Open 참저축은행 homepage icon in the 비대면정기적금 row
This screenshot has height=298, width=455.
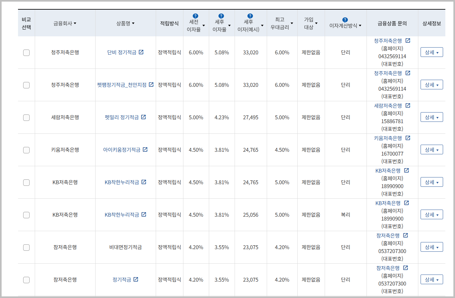pyautogui.click(x=405, y=235)
